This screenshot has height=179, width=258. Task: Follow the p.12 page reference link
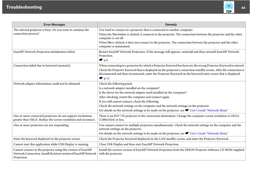(x=107, y=78)
